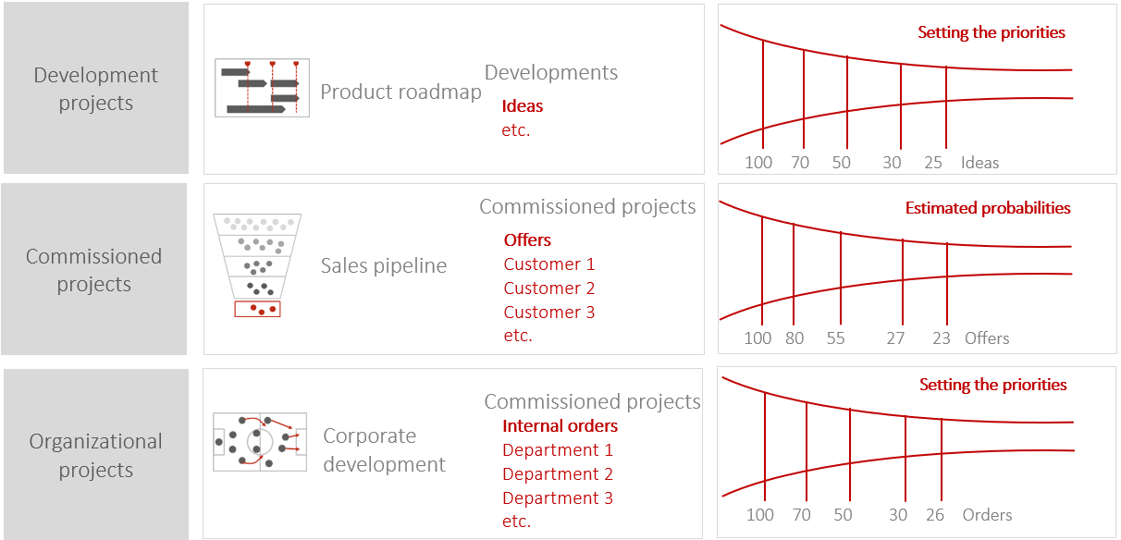Click the red box at funnel bottom

point(257,309)
